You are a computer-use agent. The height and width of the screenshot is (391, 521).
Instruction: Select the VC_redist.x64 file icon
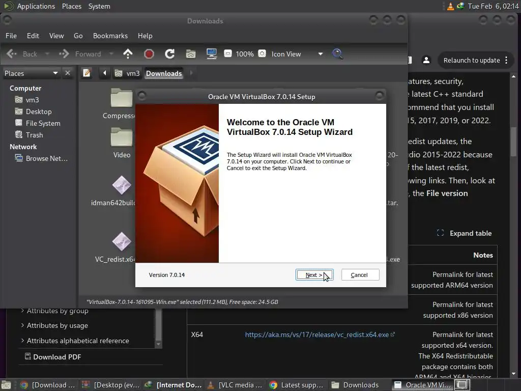pyautogui.click(x=122, y=241)
